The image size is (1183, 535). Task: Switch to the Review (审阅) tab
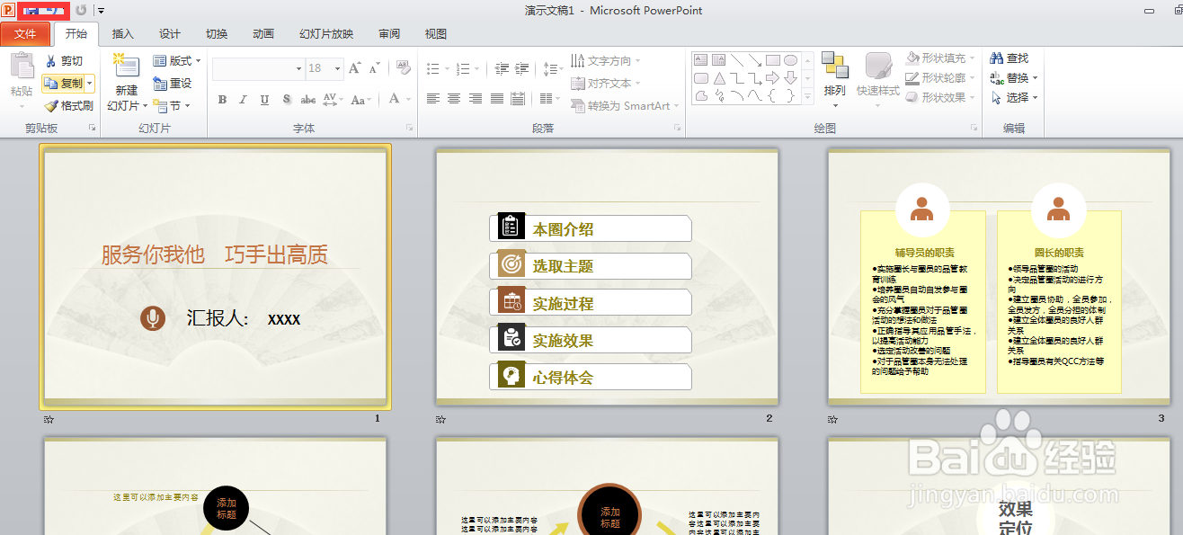pyautogui.click(x=389, y=34)
